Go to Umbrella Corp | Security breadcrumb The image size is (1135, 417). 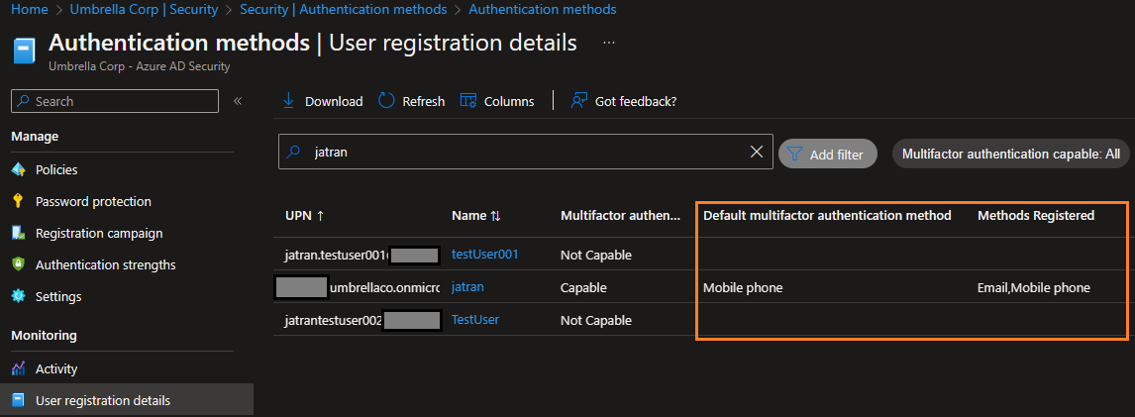(144, 10)
